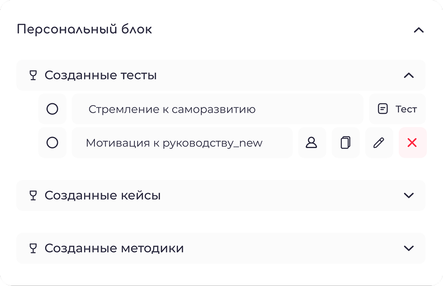Image resolution: width=443 pixels, height=286 pixels.
Task: Expand the Созданные кейсы chevron
Action: pyautogui.click(x=409, y=196)
